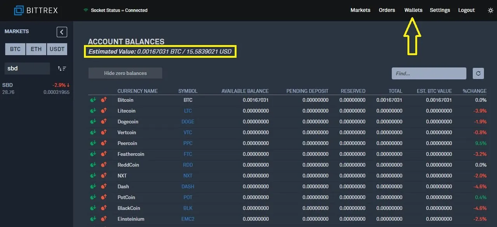The width and height of the screenshot is (497, 227).
Task: Click the Find currency search field
Action: [x=429, y=73]
